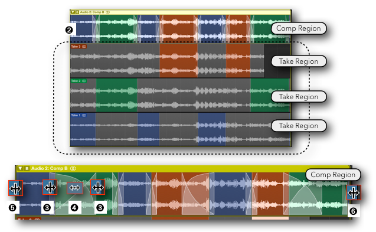376x232 pixels.
Task: Collapse the lower enlarged comp disclosure triangle
Action: (21, 168)
